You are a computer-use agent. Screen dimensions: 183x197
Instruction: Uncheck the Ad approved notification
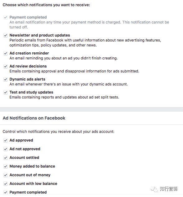6,140
